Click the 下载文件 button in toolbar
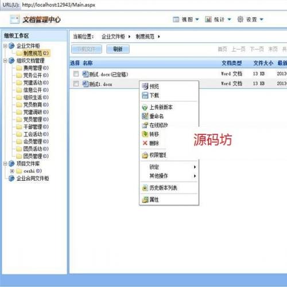287x287 pixels. (87, 49)
